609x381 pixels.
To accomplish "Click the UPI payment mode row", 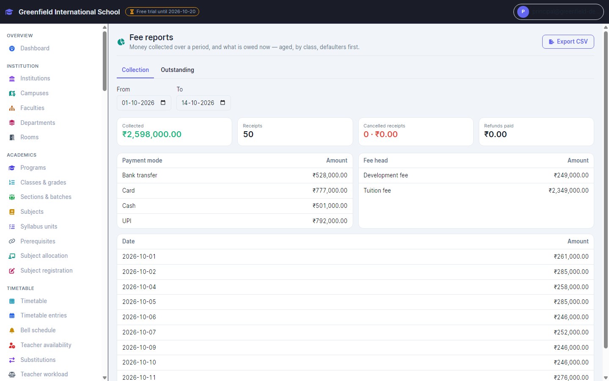I will coord(235,221).
